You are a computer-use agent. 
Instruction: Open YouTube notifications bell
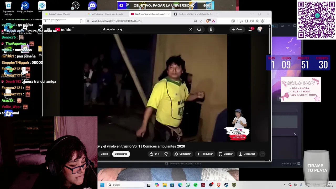pos(250,29)
